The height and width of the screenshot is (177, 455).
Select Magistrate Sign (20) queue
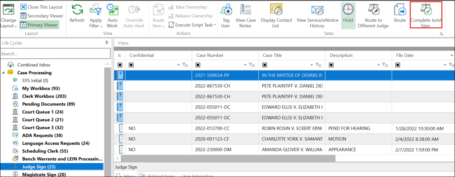coord(44,174)
